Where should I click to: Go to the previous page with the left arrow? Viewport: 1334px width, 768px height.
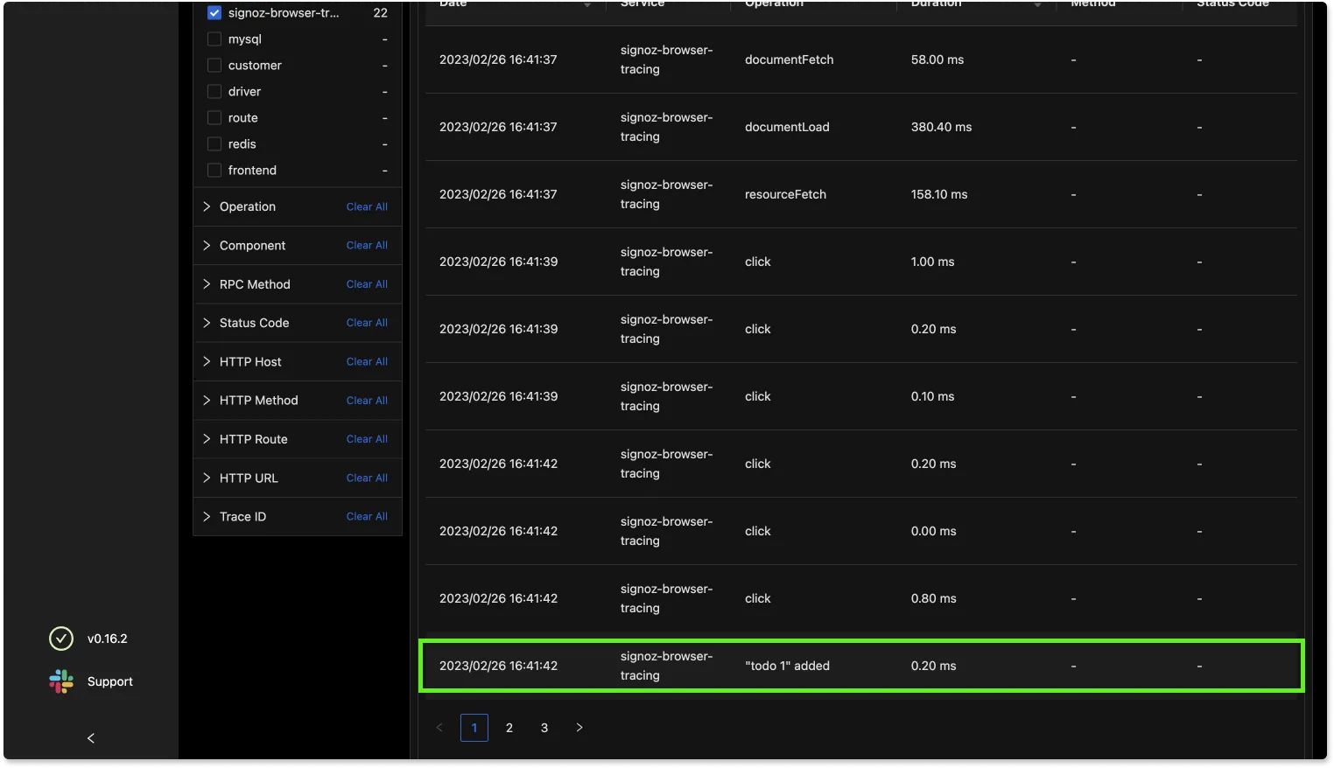(x=439, y=728)
